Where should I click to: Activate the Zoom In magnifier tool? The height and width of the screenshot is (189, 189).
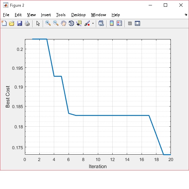(x=48, y=23)
